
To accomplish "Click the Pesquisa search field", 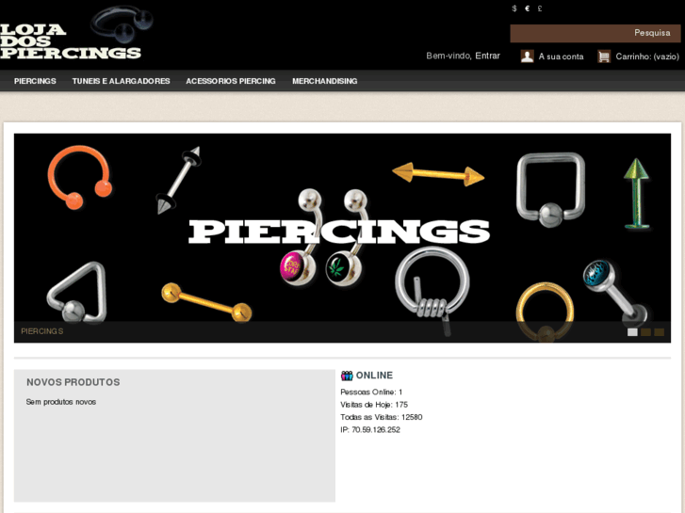I will tap(595, 33).
